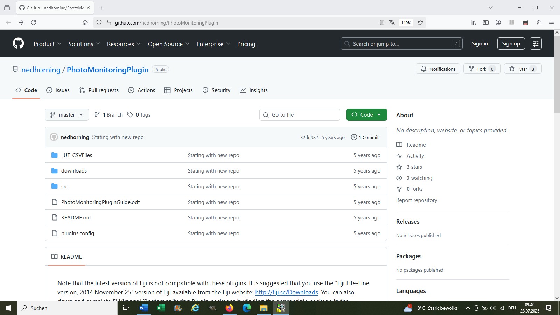560x315 pixels.
Task: Open the extensions puzzle icon
Action: coord(539,22)
